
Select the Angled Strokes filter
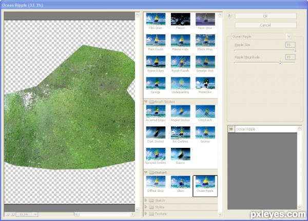[180, 111]
